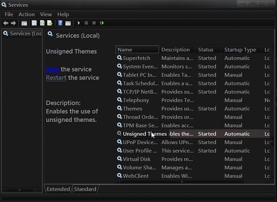The image size is (277, 202).
Task: Click the Virtual Disk service name
Action: (137, 159)
